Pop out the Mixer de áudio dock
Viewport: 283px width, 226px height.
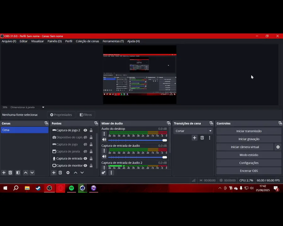coord(169,123)
